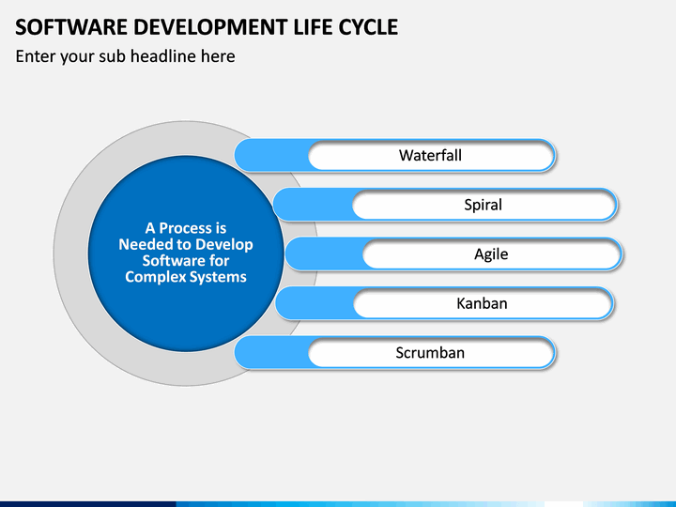Select the 'Enter your sub headline here' text

[125, 56]
